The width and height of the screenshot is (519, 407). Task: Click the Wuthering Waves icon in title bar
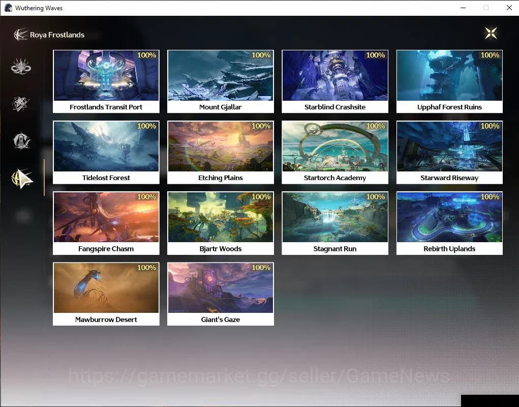[x=8, y=8]
